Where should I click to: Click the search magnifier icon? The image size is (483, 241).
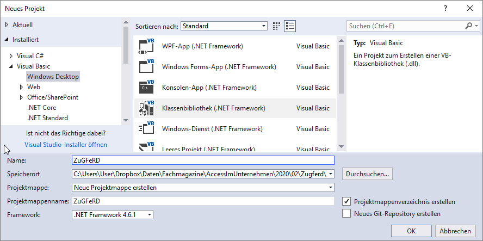click(x=468, y=26)
